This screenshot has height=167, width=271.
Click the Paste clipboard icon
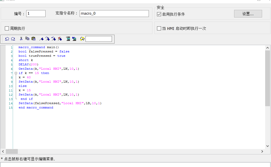tap(33, 39)
